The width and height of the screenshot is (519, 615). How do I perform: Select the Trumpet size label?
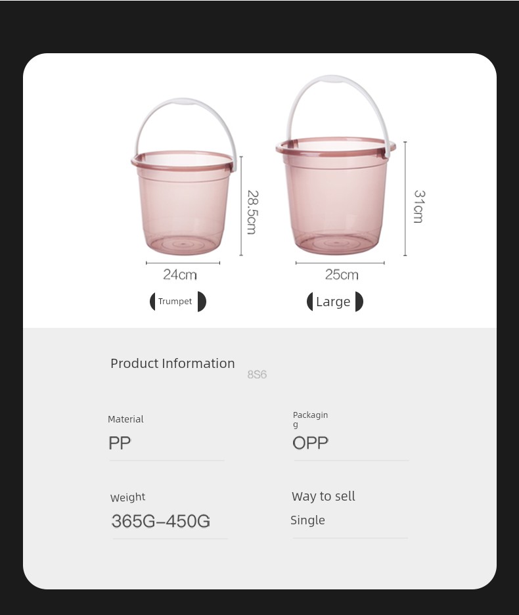click(x=175, y=302)
